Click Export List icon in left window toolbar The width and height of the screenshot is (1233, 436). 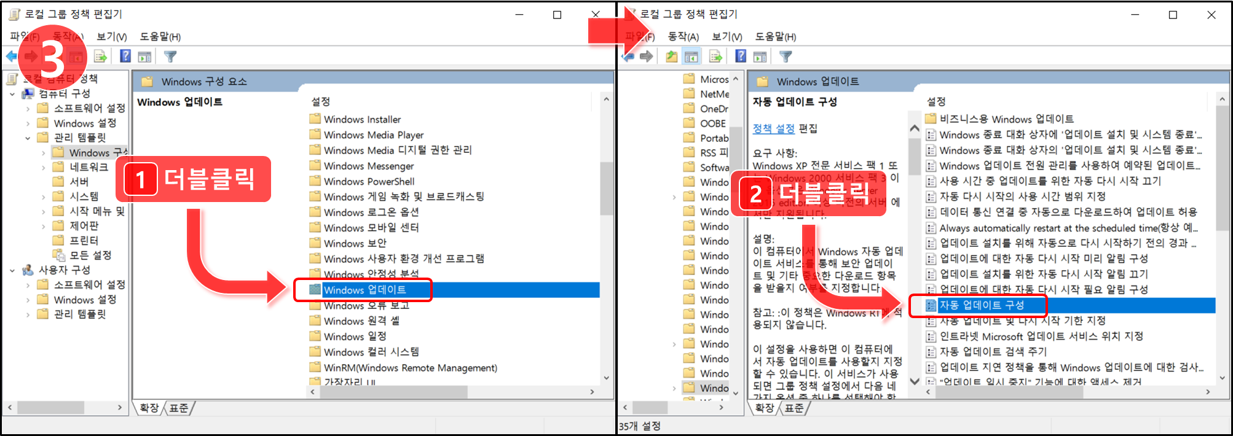click(x=100, y=56)
